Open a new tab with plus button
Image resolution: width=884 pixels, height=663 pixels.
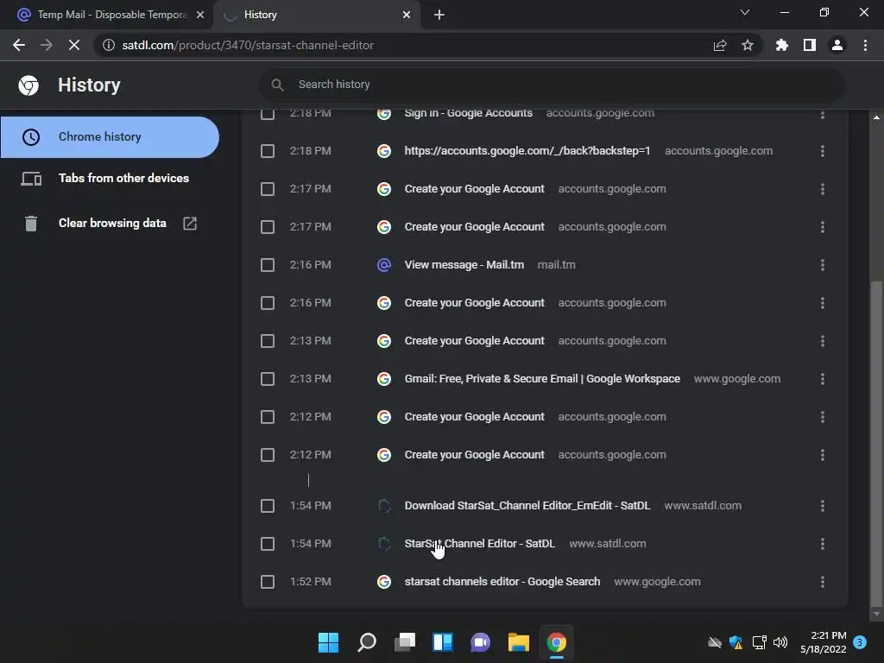pos(439,15)
